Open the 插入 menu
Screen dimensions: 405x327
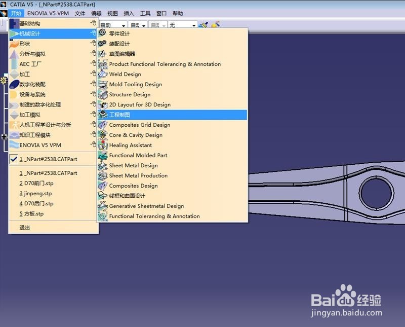pyautogui.click(x=129, y=13)
